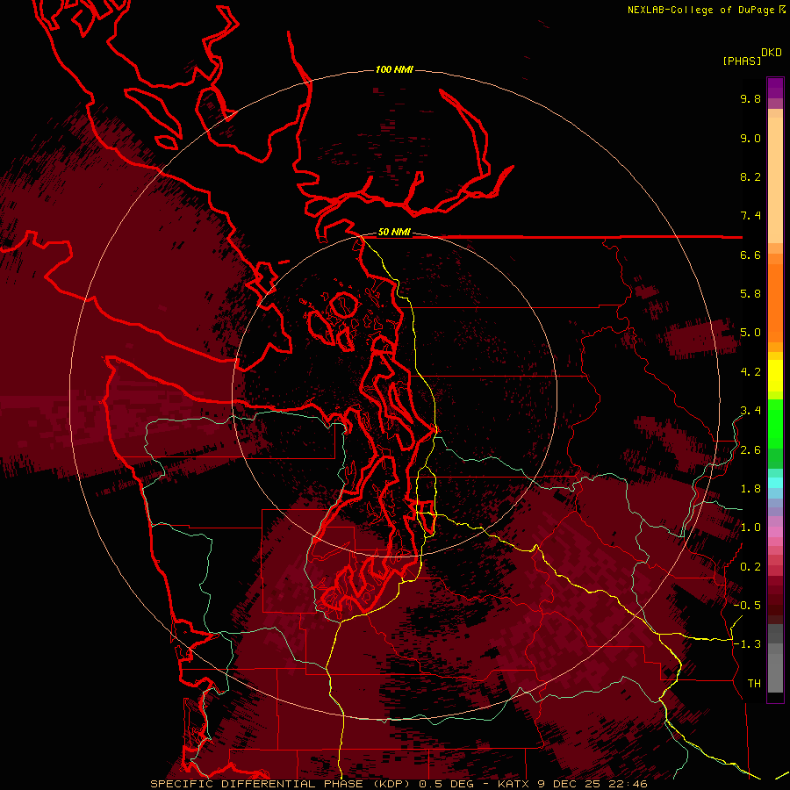Click the NEXLAB-College of DuPage credit text
Image resolution: width=790 pixels, height=790 pixels.
(x=703, y=10)
